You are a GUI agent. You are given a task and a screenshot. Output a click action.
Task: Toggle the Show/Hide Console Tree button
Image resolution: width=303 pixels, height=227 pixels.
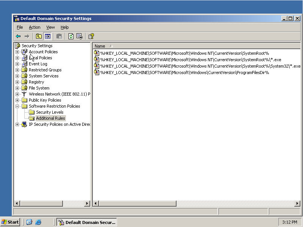(x=48, y=36)
